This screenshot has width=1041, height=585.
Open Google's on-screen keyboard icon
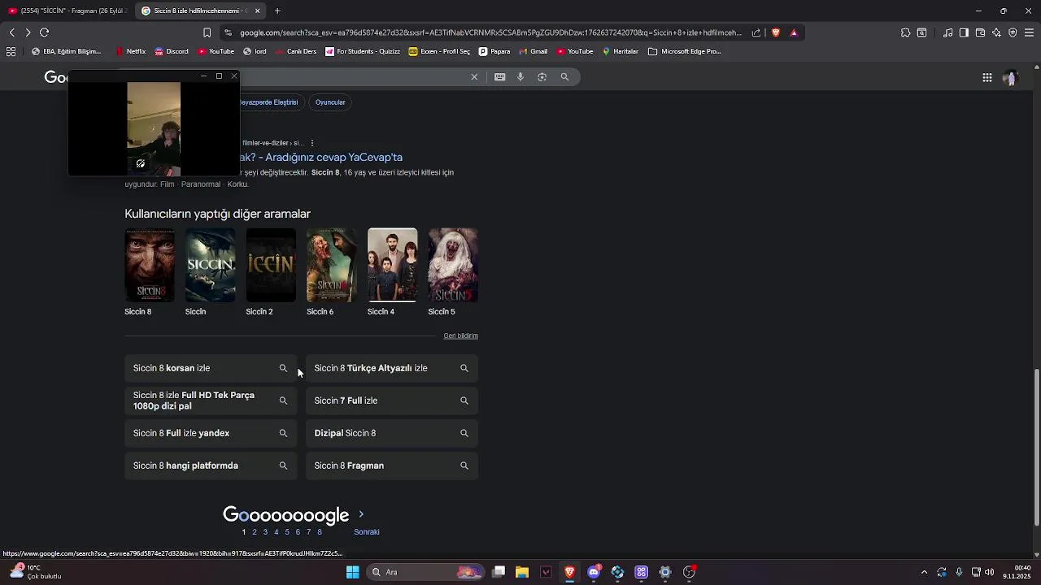[x=499, y=76]
